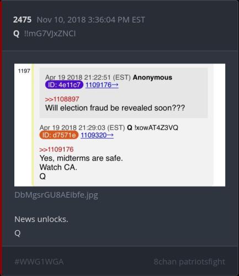Open post link 1109176→
The width and height of the screenshot is (239, 276).
[102, 85]
